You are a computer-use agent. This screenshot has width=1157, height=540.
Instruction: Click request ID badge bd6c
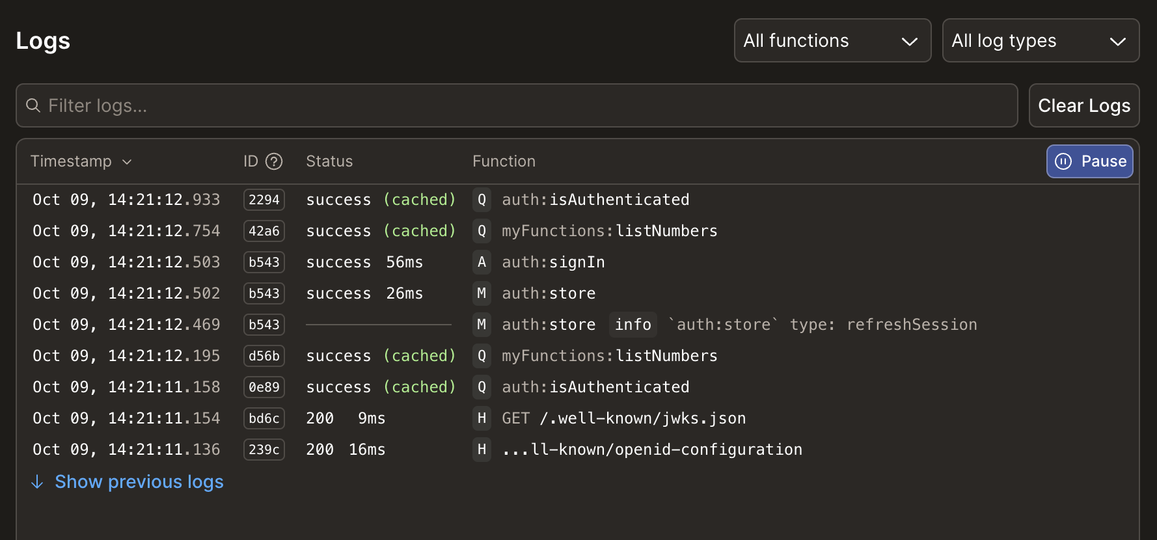click(264, 418)
